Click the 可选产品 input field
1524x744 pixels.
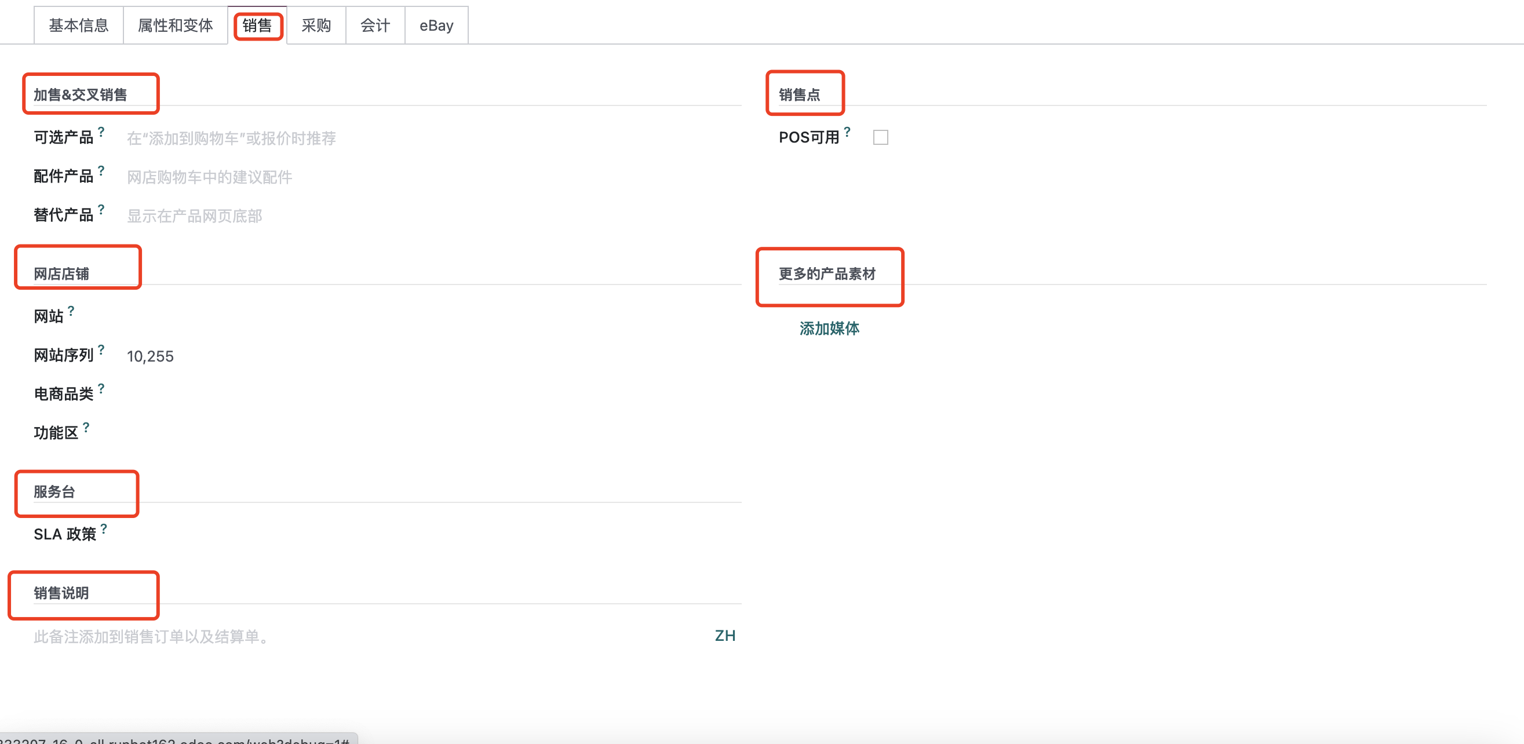coord(433,138)
